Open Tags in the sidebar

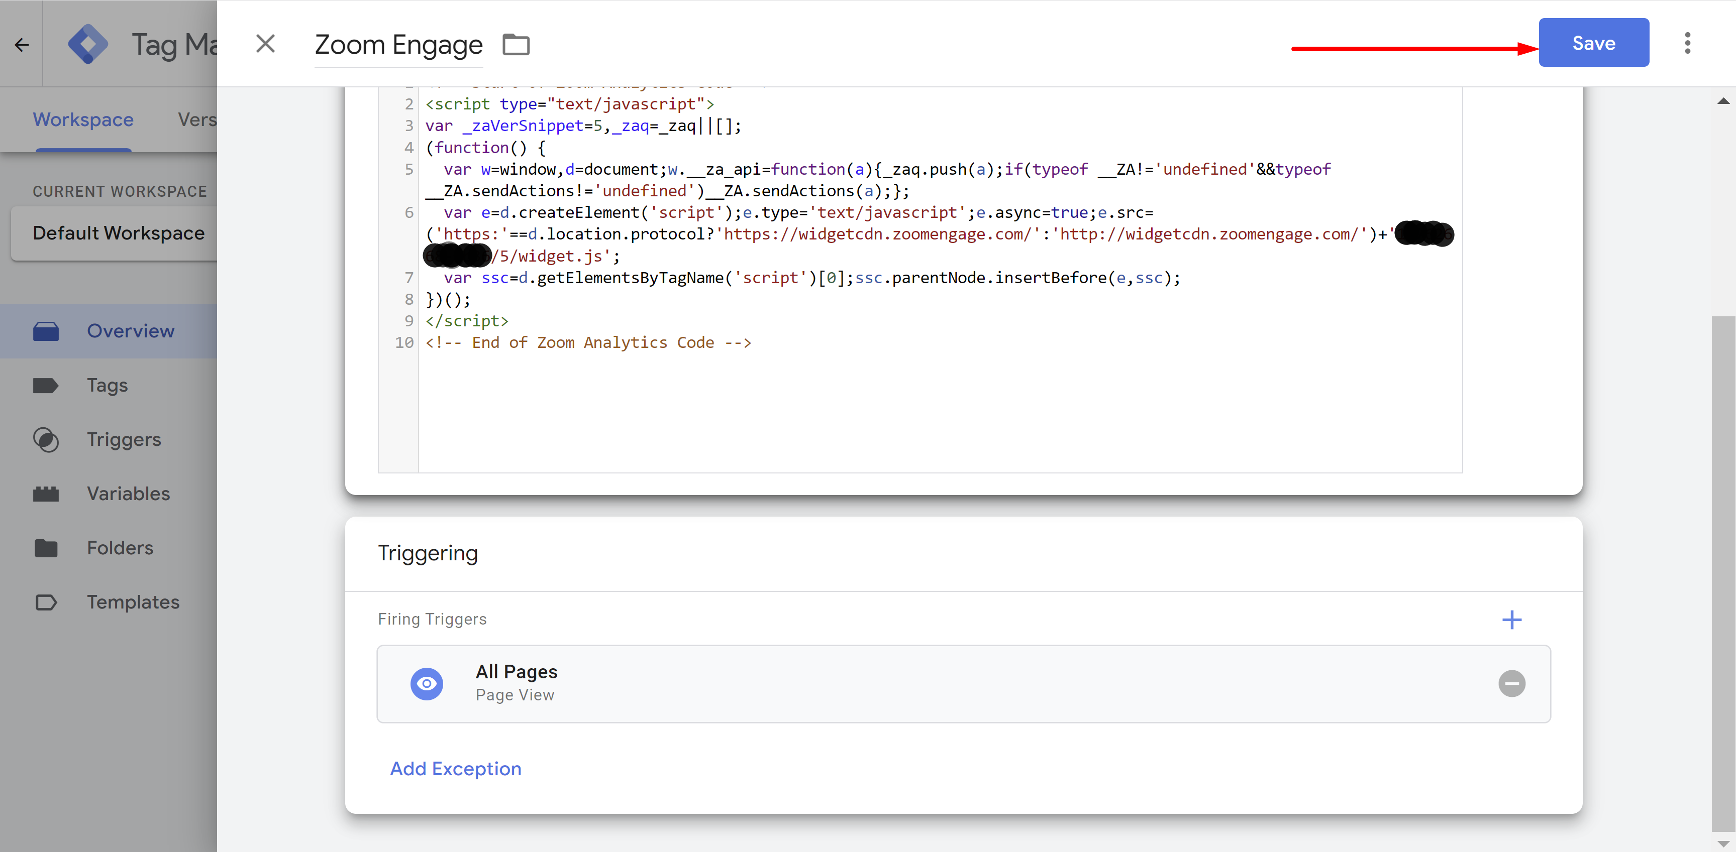109,385
